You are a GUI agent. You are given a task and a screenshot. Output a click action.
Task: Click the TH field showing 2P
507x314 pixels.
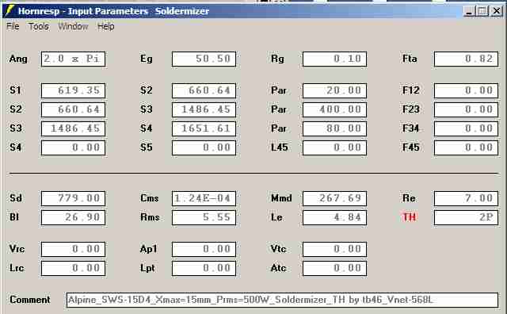point(466,217)
